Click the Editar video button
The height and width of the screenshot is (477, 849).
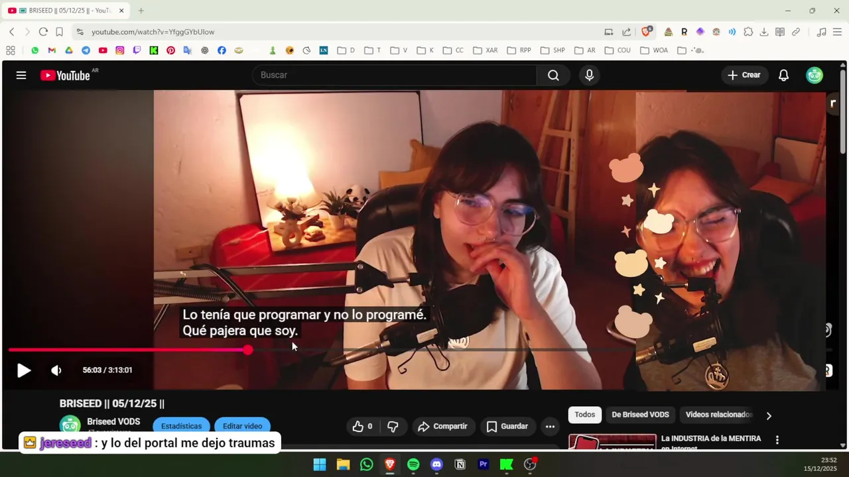[x=242, y=426]
